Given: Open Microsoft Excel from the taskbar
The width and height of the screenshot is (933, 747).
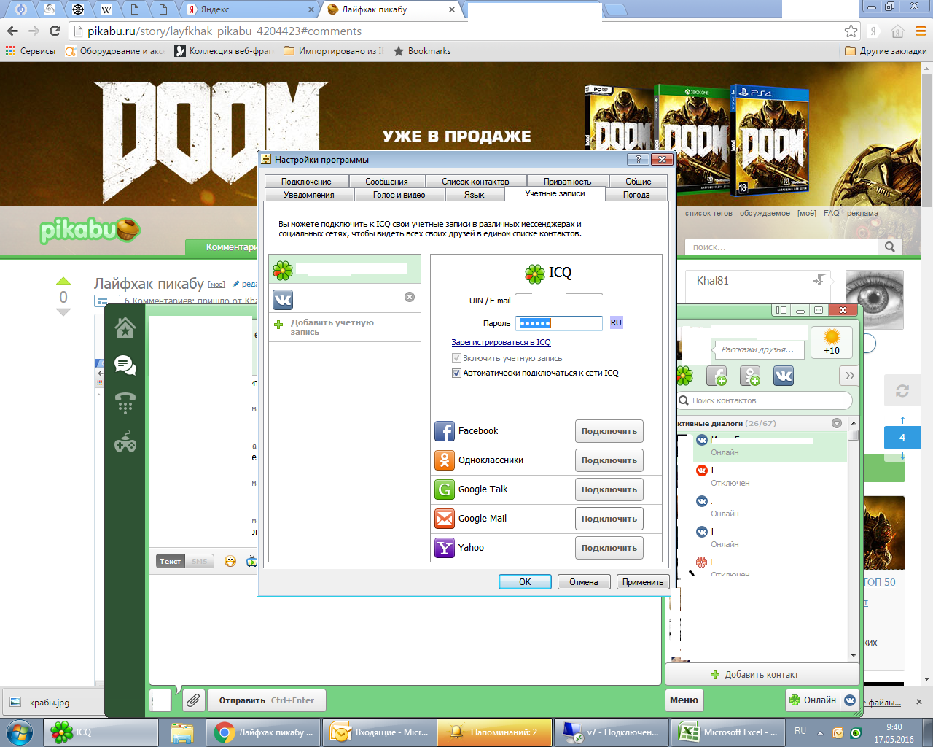Looking at the screenshot, I should [x=727, y=732].
